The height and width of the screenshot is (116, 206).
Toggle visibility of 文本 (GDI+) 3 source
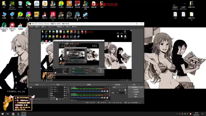point(65,87)
